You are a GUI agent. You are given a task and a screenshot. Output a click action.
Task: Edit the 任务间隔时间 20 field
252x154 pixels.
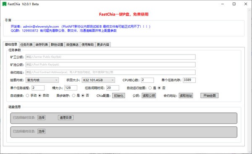(x=113, y=88)
